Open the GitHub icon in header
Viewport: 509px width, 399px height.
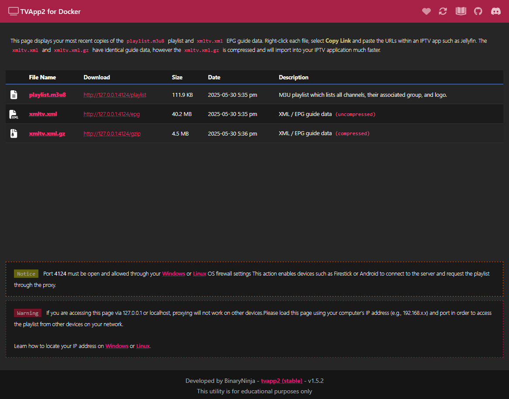coord(478,11)
